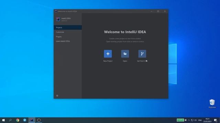
Task: Open the Learn IntelliJ IDEA tab
Action: click(x=68, y=41)
